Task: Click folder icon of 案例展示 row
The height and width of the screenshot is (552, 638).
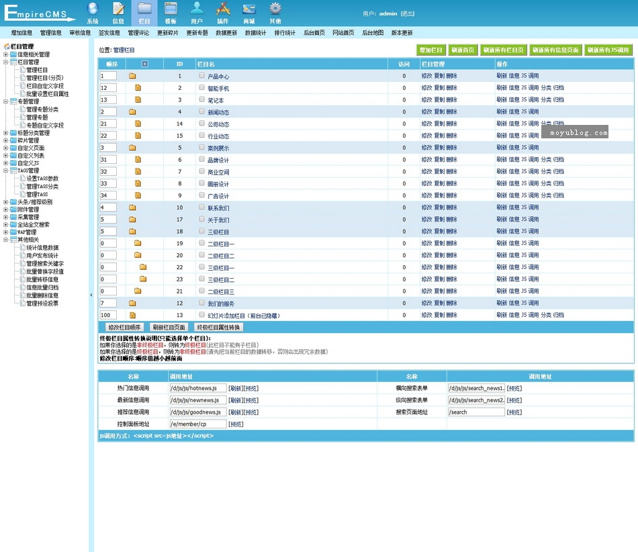Action: pos(132,148)
